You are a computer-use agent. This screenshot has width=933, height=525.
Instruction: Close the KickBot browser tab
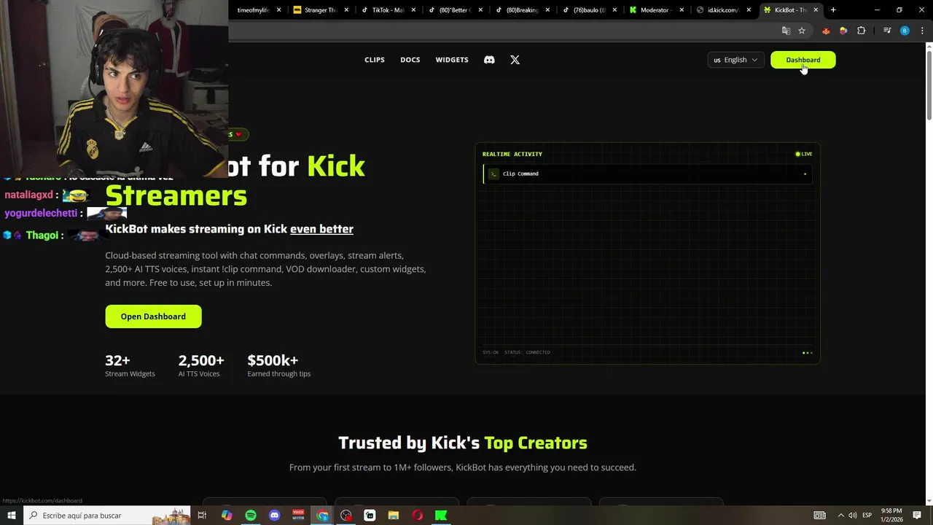coord(816,9)
